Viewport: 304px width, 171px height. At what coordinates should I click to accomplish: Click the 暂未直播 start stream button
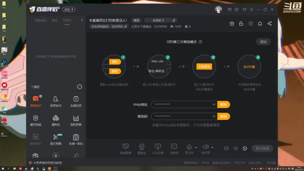pyautogui.click(x=262, y=148)
